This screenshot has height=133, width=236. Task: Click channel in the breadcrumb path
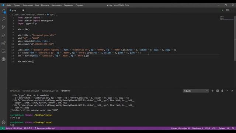(x=40, y=15)
